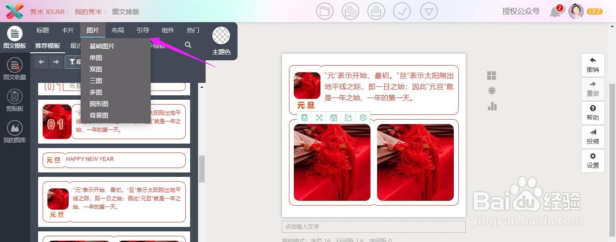616x242 pixels.
Task: Click the preview save icon in top toolbar
Action: point(351,12)
